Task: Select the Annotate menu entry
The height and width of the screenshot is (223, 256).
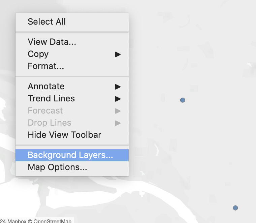Action: click(x=46, y=87)
